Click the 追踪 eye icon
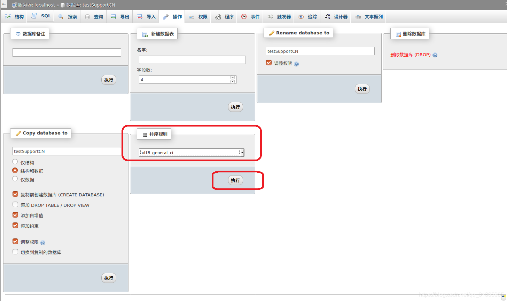The image size is (507, 301). click(301, 17)
